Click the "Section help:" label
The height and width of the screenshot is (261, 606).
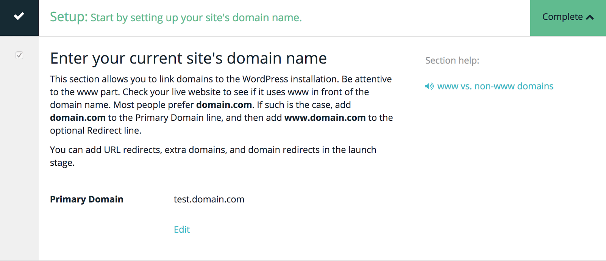tap(452, 61)
